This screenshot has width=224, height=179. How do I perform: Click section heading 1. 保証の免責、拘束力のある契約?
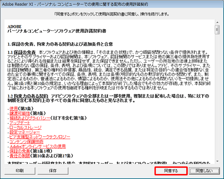pyautogui.click(x=60, y=44)
